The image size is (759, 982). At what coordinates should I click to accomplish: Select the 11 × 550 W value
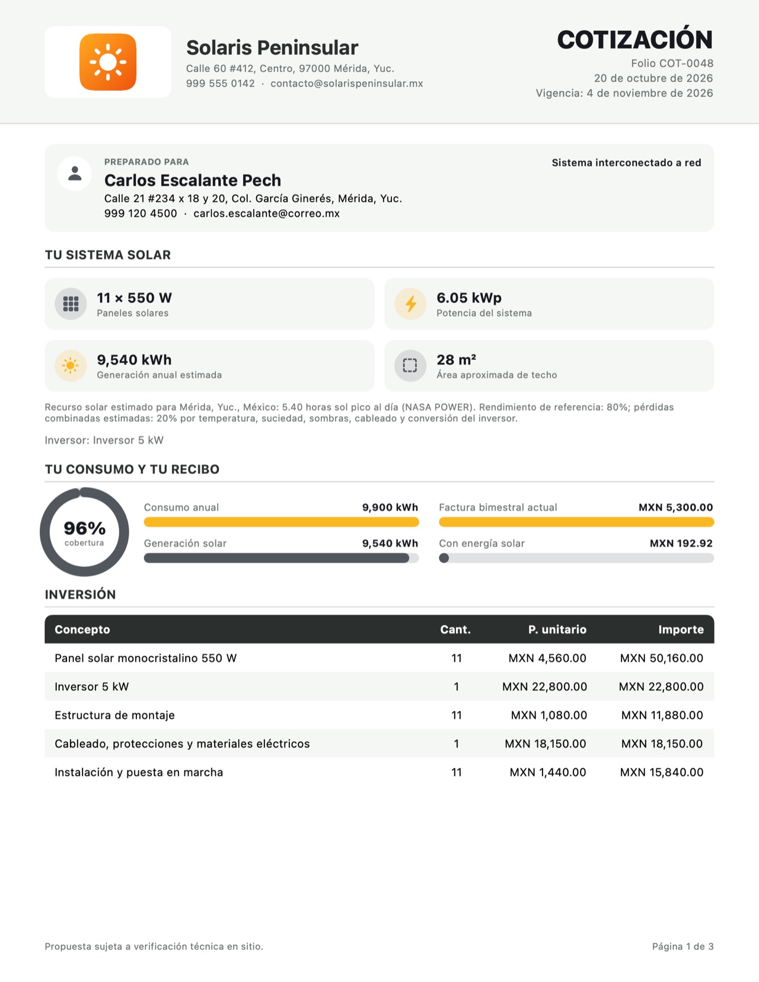click(x=135, y=298)
